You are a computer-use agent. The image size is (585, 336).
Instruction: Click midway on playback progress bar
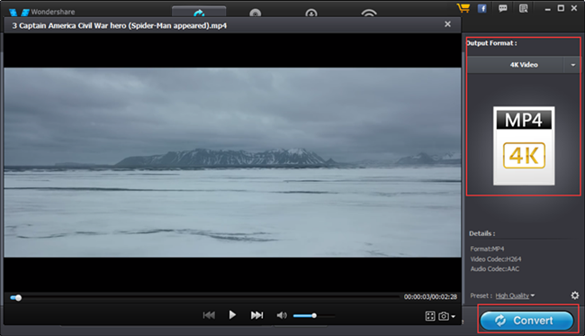click(205, 297)
